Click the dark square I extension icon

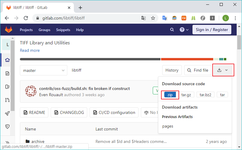212,18
